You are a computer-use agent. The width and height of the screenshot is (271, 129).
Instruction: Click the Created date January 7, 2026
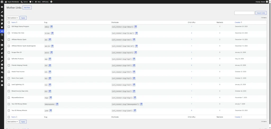240,104
